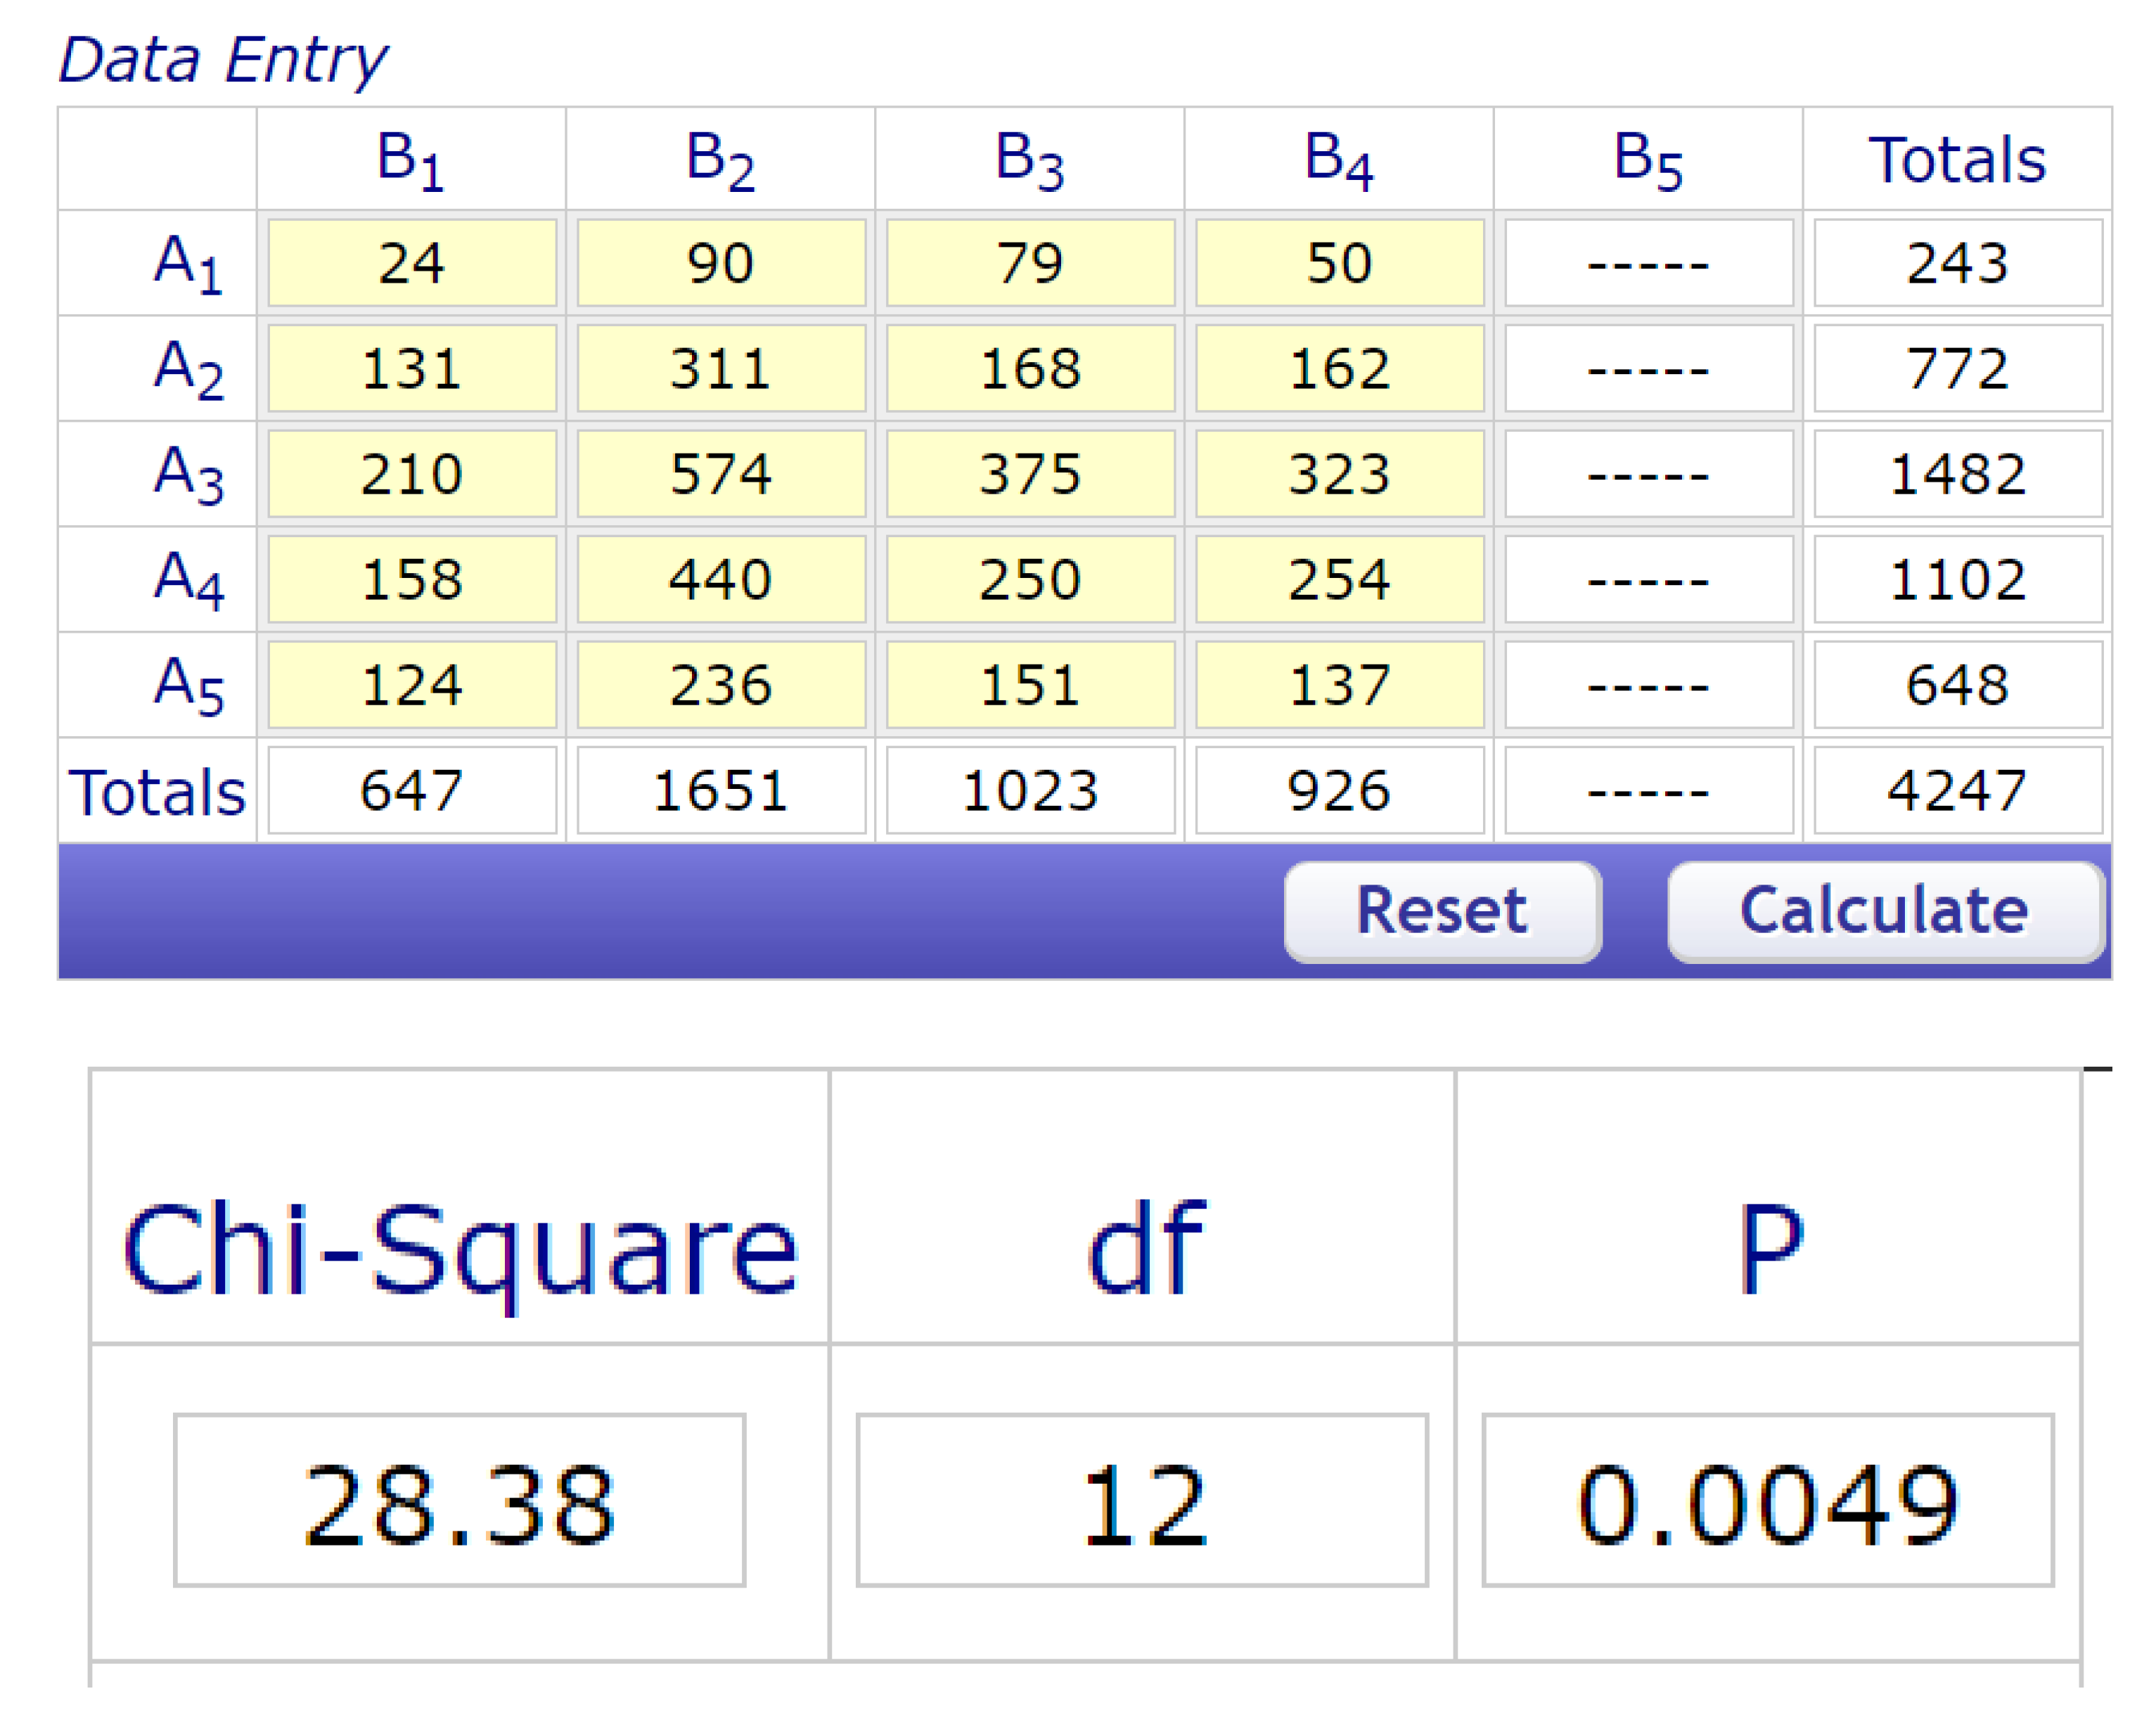Click the Reset button
Viewport: 2156px width, 1722px height.
[1442, 912]
